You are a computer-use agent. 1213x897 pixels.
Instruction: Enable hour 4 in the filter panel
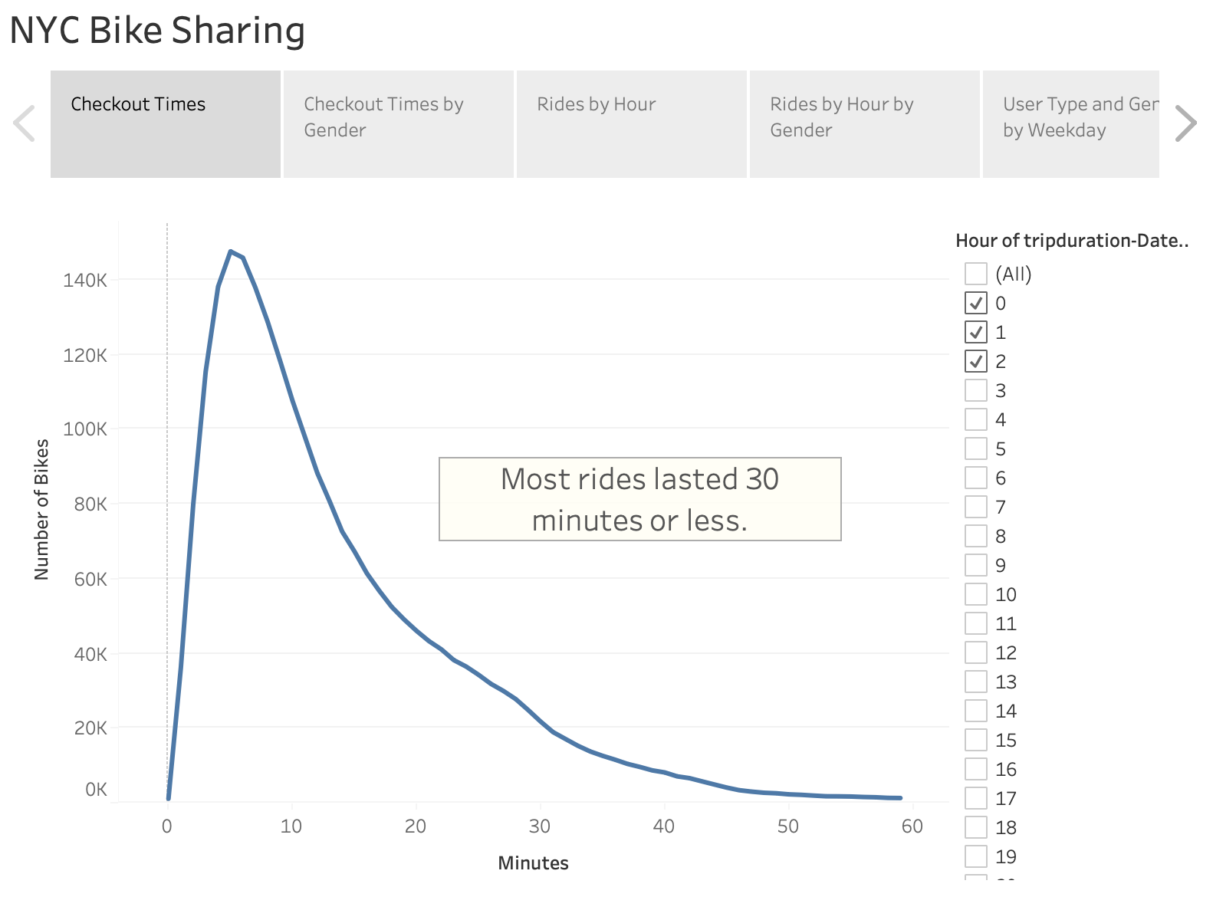(x=977, y=419)
